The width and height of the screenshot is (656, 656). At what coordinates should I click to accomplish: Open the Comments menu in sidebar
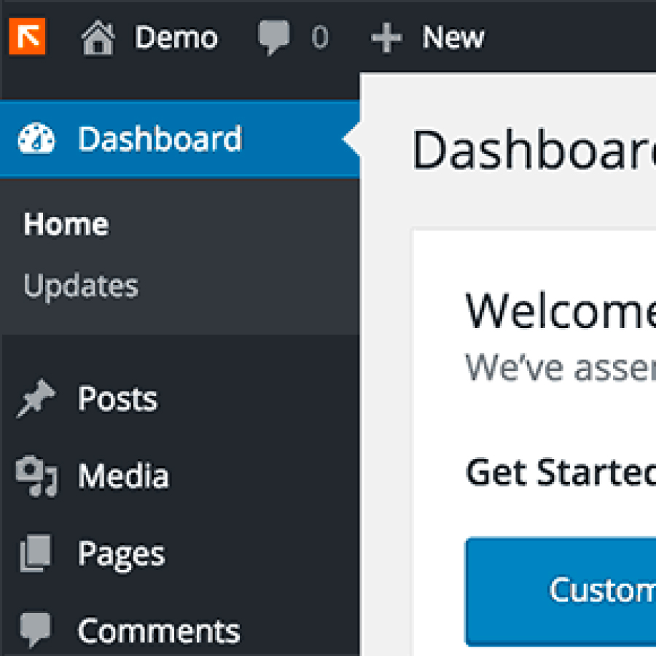pyautogui.click(x=159, y=631)
